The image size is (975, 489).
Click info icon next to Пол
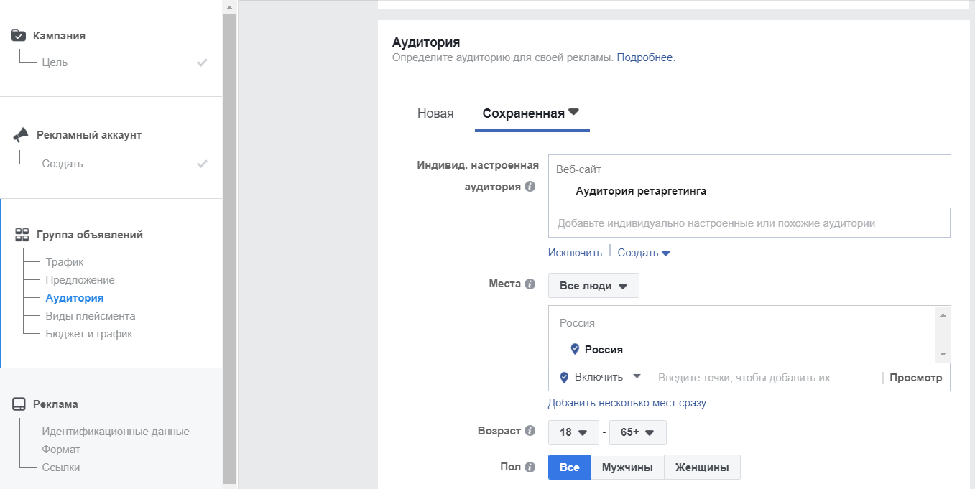click(530, 467)
